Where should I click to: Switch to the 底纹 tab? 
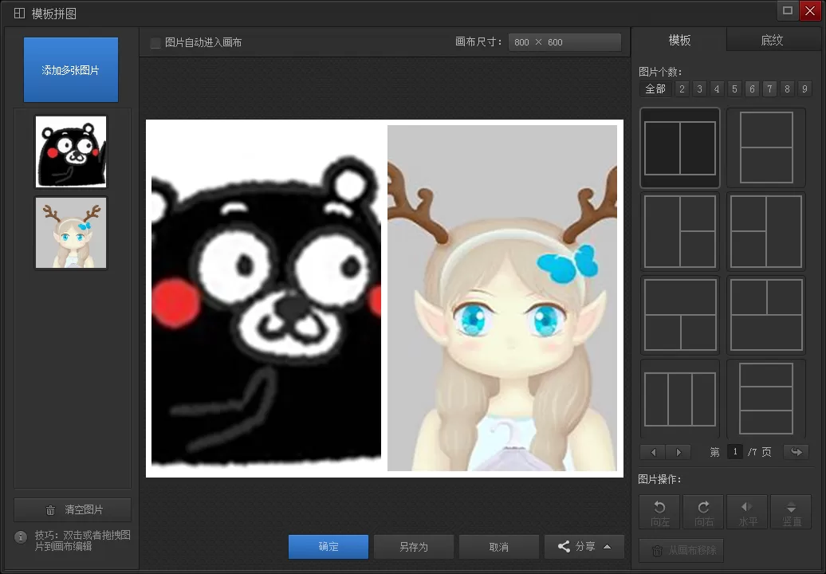click(772, 40)
